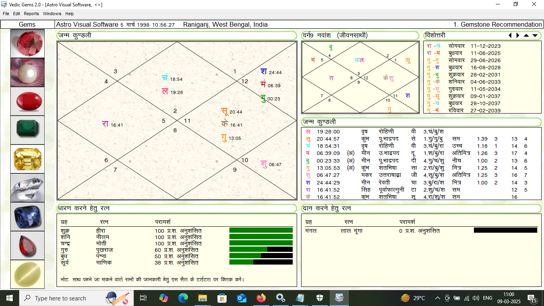
Task: Open Firefox from the Windows taskbar
Action: click(261, 298)
